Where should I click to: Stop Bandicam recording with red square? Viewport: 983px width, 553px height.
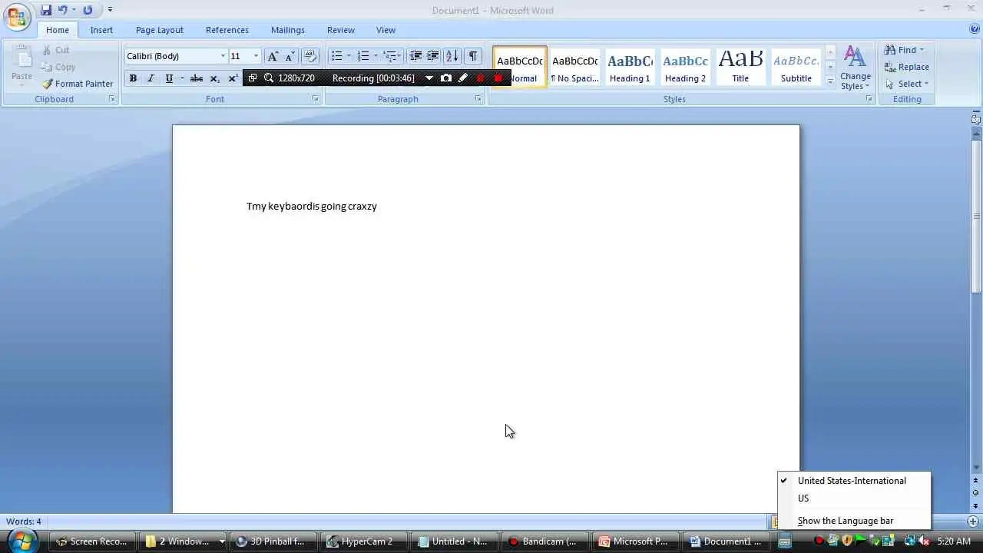point(498,78)
